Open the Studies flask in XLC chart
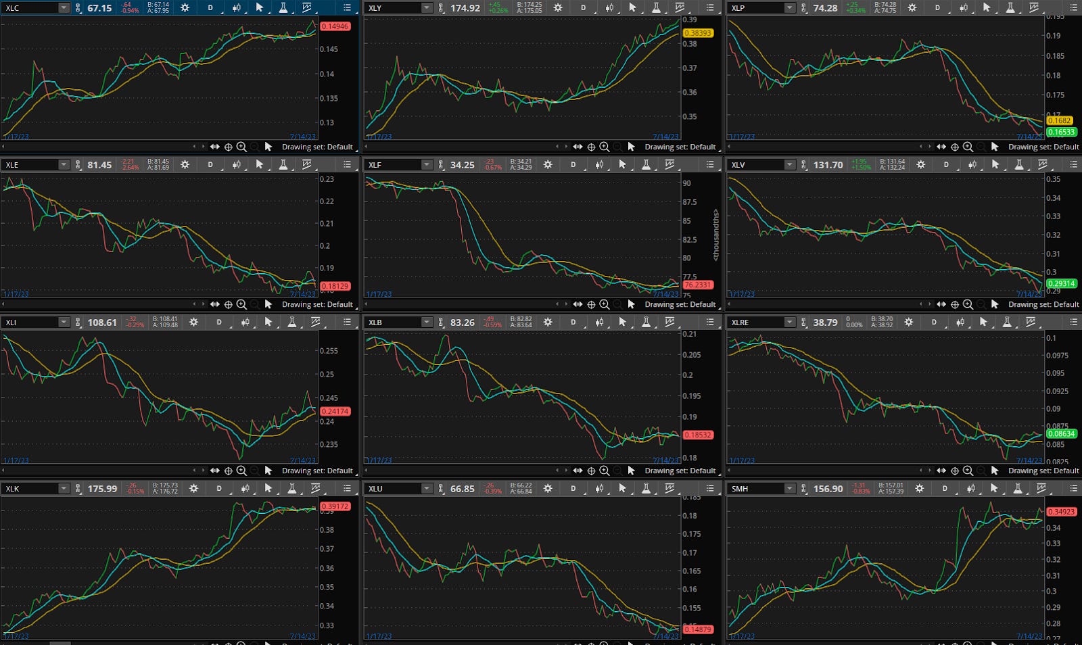 tap(283, 8)
